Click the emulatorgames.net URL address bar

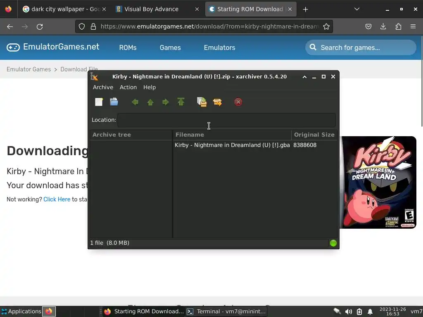coord(209,26)
